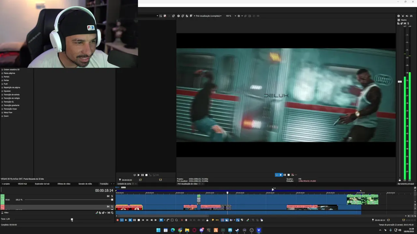Image resolution: width=417 pixels, height=234 pixels.
Task: Adjust the Nível level slider on track one
Action: pyautogui.click(x=112, y=200)
